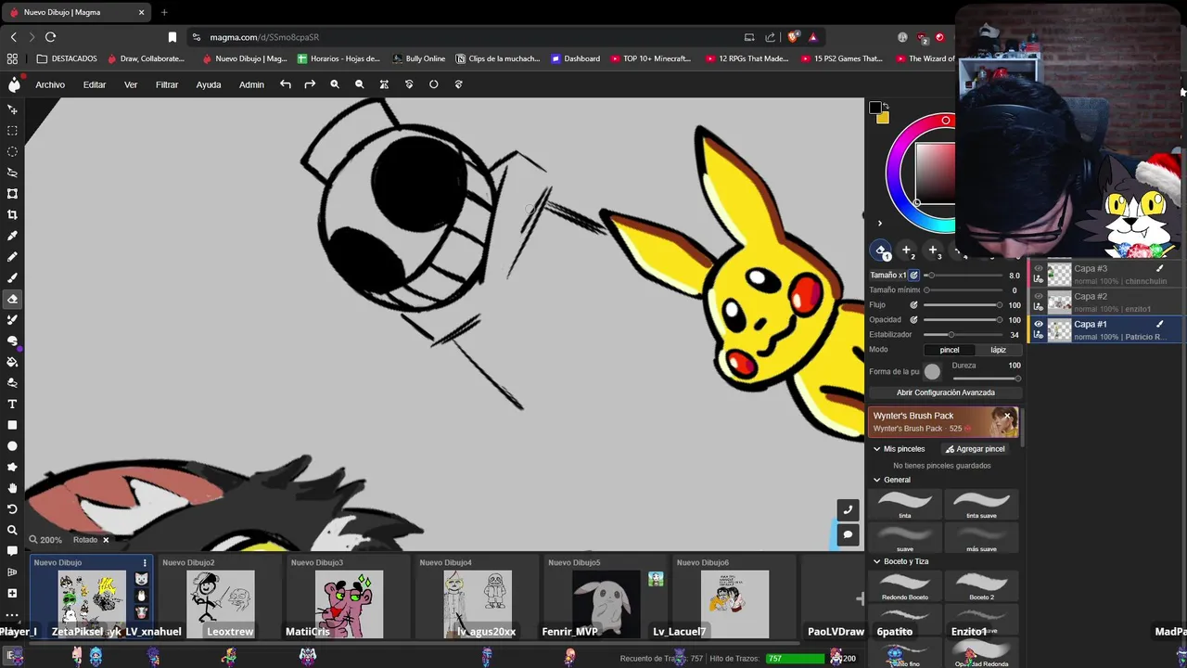The height and width of the screenshot is (668, 1187).
Task: Click Agregar pincel button
Action: coord(975,449)
